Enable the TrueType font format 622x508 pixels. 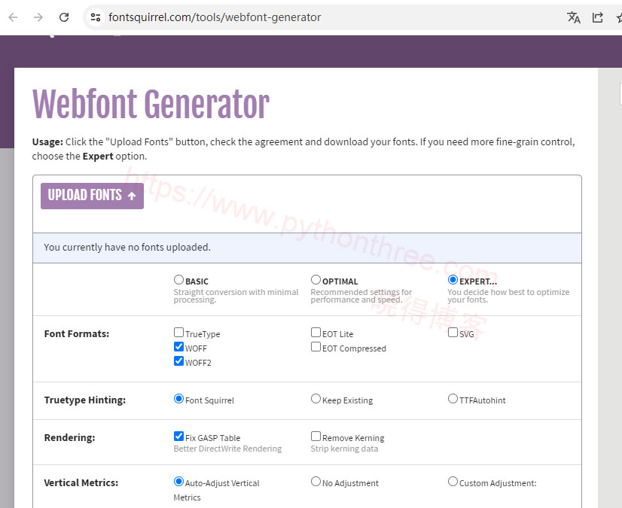click(178, 333)
